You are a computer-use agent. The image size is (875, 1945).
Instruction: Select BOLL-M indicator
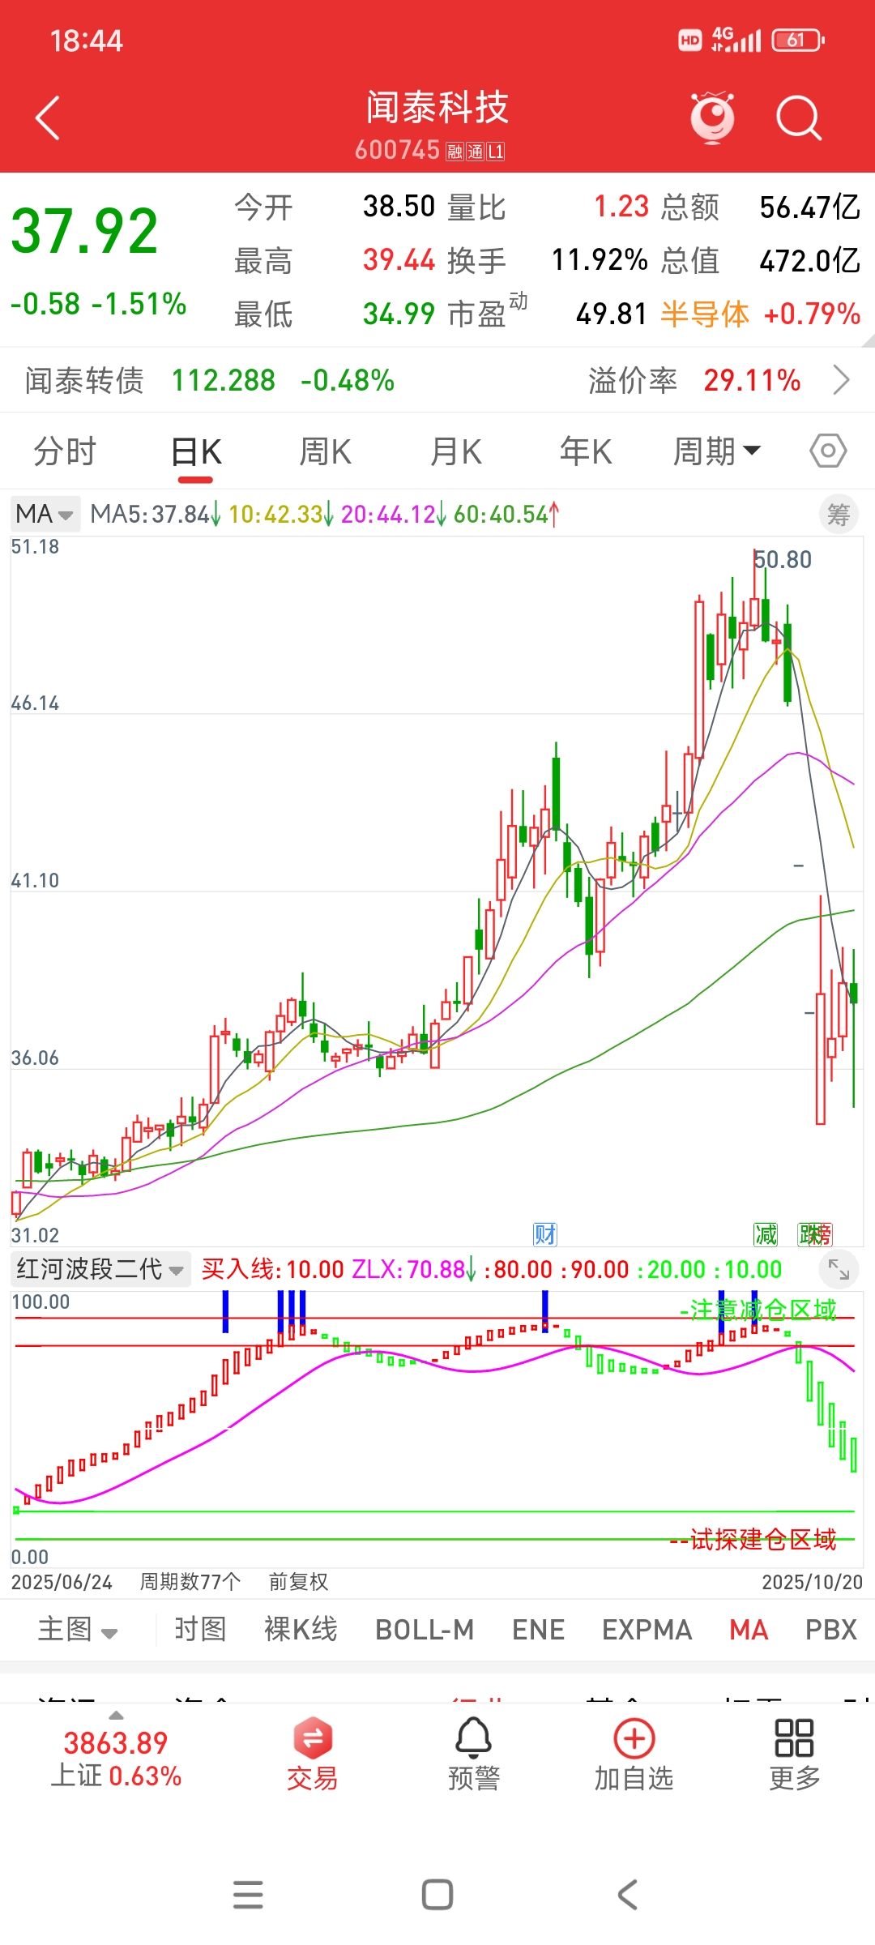pos(425,1629)
